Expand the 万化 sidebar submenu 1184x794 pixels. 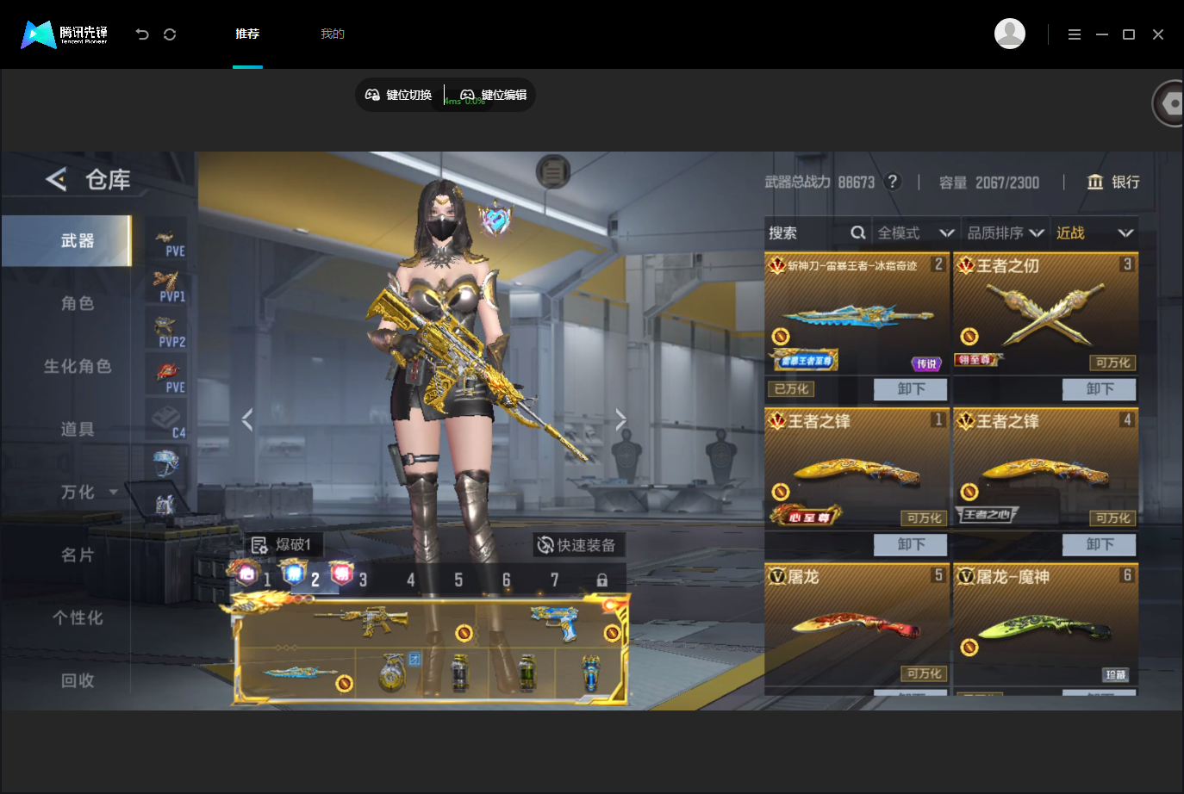click(x=113, y=492)
